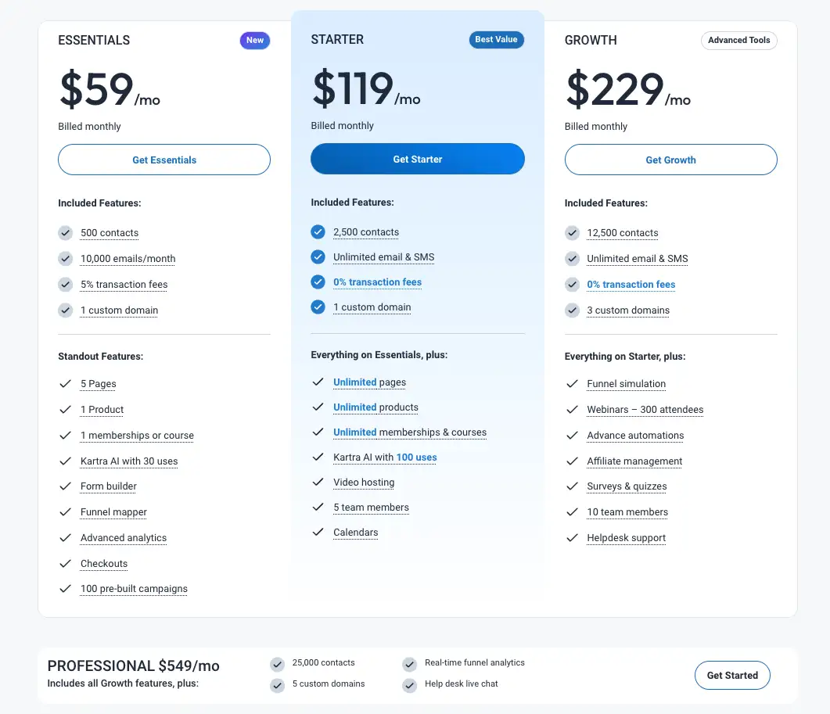Click the checkmark beside Helpdesk support

pyautogui.click(x=572, y=537)
